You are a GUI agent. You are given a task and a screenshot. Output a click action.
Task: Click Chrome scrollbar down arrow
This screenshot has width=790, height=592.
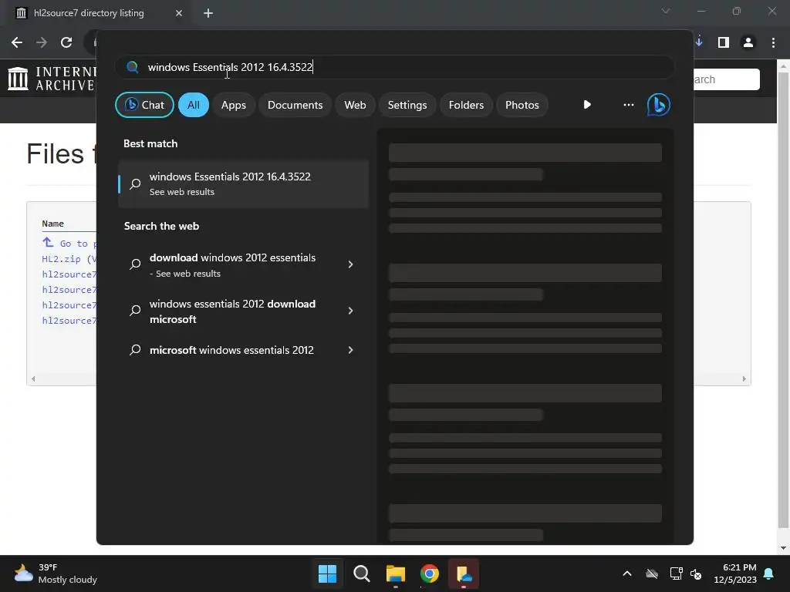click(x=783, y=548)
